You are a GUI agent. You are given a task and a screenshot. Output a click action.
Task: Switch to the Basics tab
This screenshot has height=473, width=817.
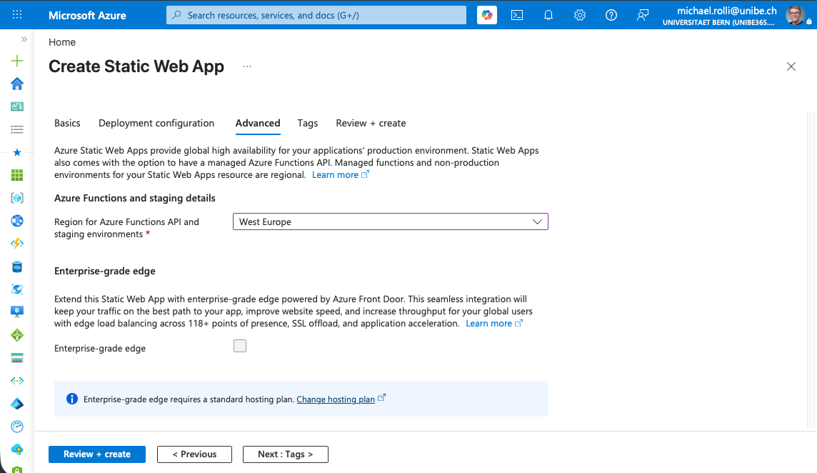tap(67, 123)
